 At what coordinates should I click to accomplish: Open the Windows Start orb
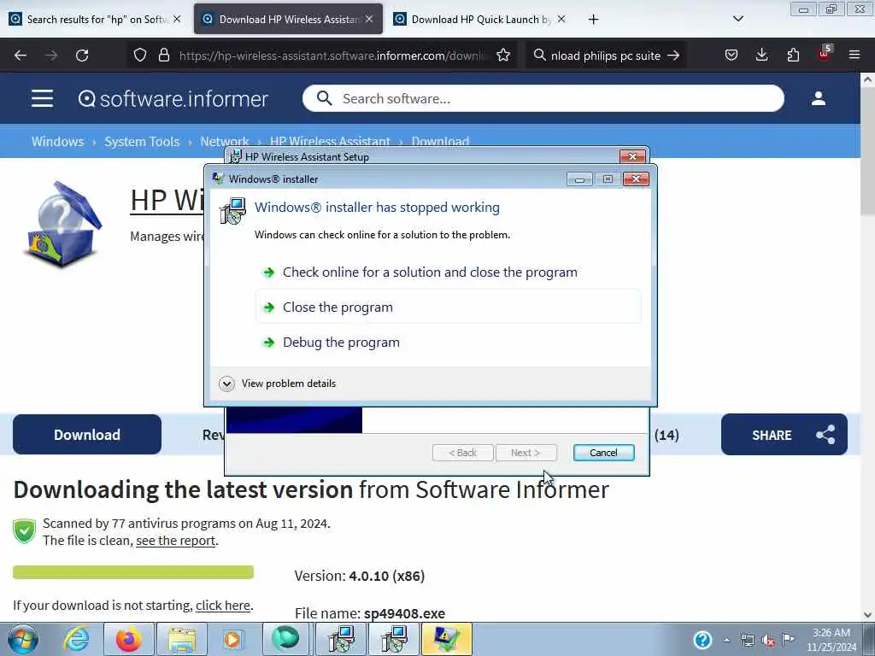click(22, 640)
